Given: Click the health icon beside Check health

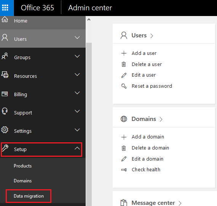Looking at the screenshot, I should pos(124,170).
